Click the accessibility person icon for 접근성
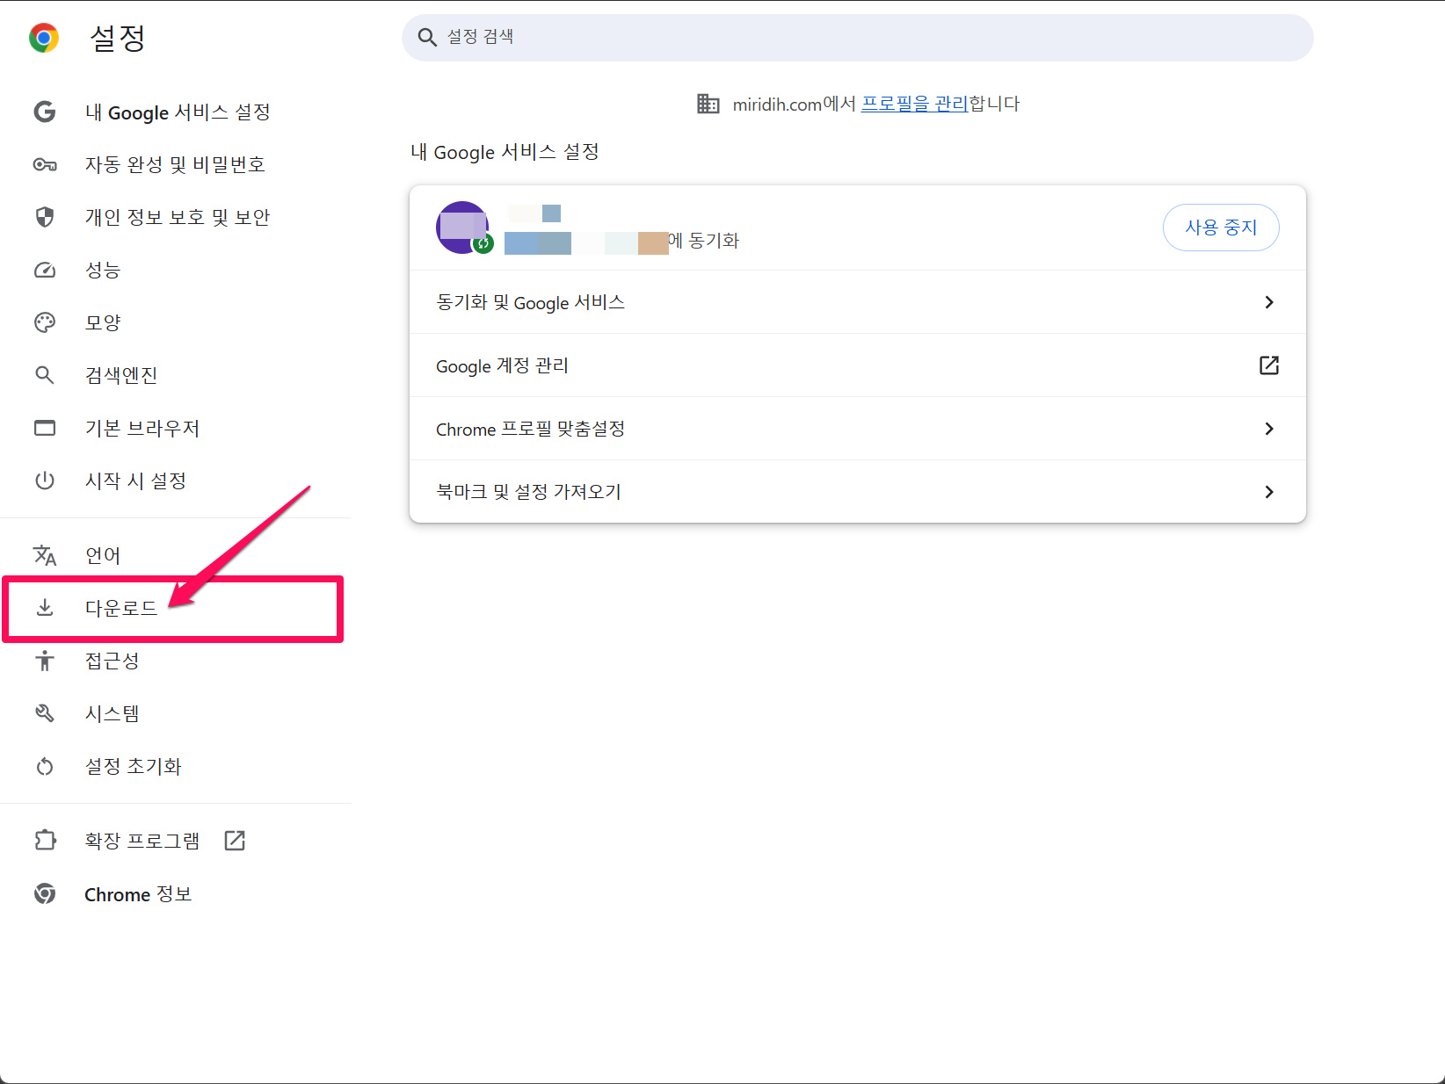 tap(45, 661)
